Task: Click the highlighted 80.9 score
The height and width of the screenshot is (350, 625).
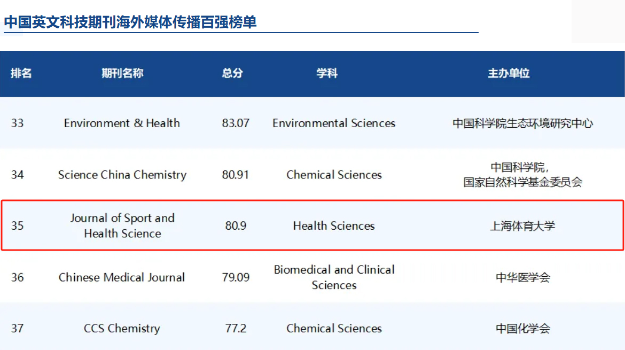Action: (x=236, y=225)
